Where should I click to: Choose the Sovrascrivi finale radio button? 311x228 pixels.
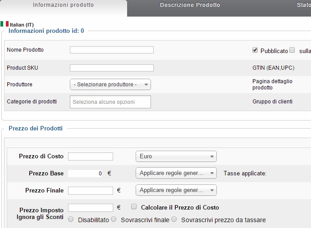point(114,219)
